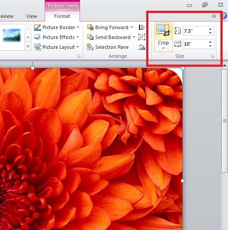Minimize the ribbon with the caret icon
This screenshot has height=230, width=228.
coord(214,16)
